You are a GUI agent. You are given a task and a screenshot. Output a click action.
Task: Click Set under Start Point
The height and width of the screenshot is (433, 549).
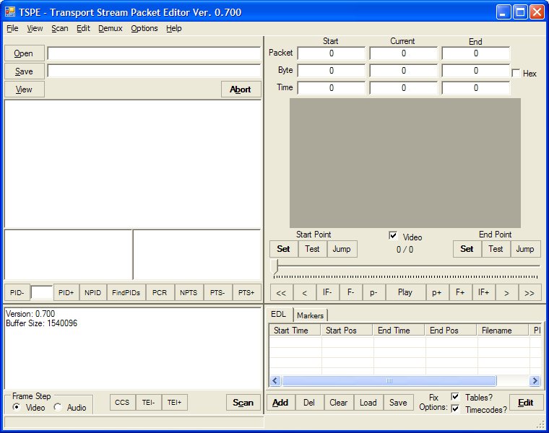click(284, 249)
